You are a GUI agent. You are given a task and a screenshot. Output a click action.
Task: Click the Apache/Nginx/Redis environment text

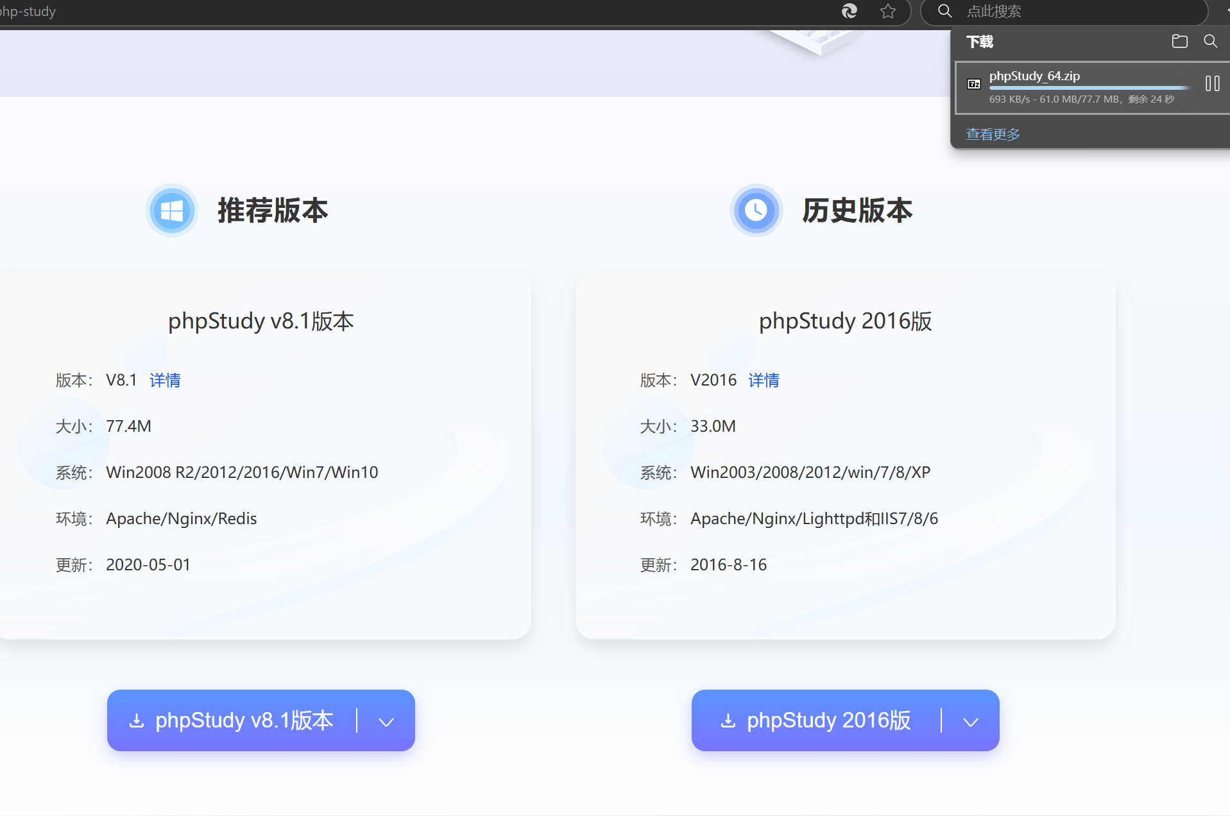pos(181,518)
